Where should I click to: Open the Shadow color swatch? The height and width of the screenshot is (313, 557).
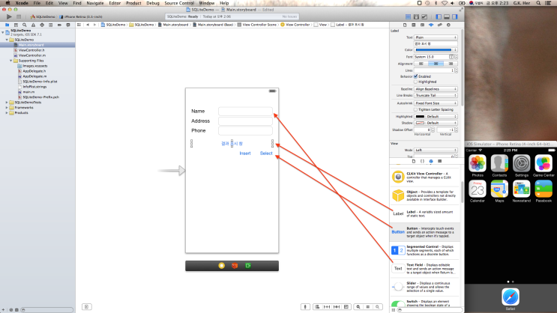[420, 123]
